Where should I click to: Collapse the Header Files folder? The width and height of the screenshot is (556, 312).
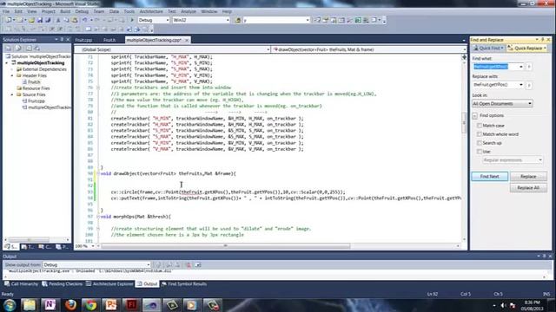[x=12, y=75]
